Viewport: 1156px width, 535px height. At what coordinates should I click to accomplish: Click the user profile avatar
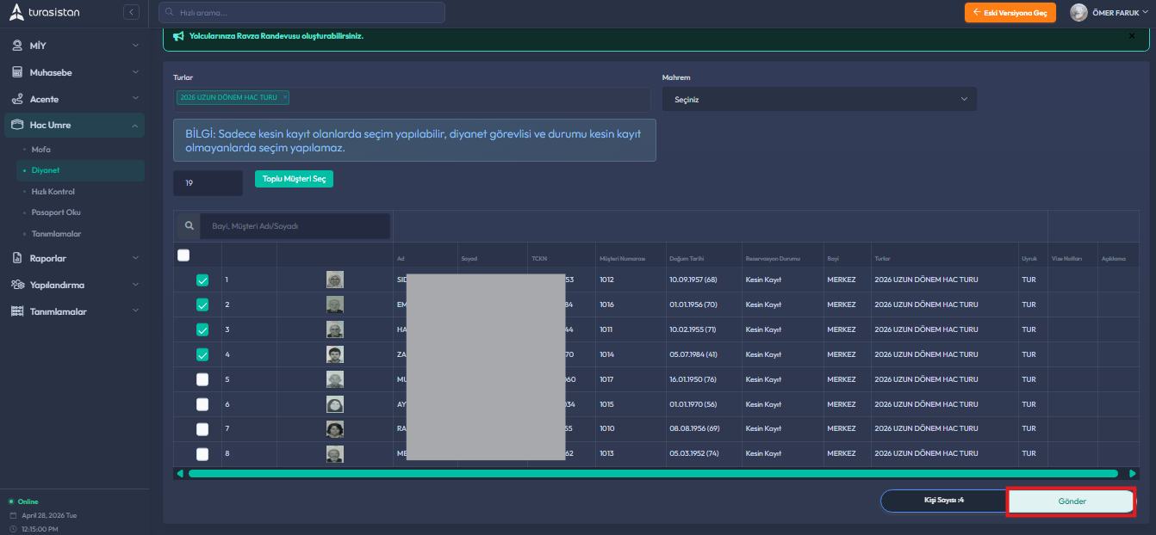coord(1078,12)
